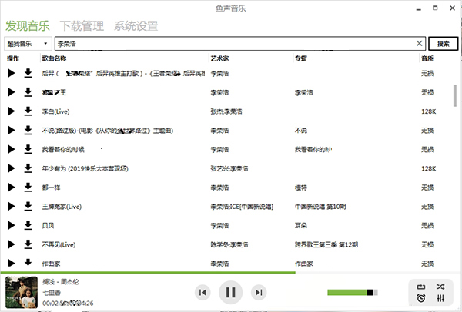Toggle shuffle playback mode
The width and height of the screenshot is (462, 312).
pos(440,287)
